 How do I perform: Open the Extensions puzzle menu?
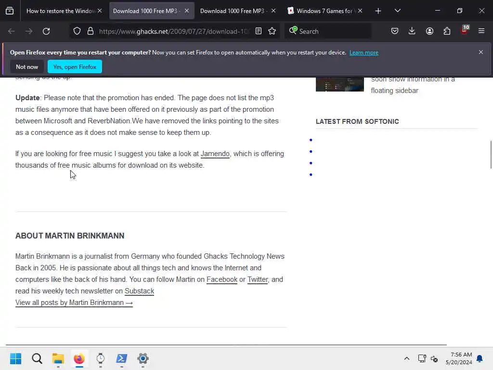(447, 31)
